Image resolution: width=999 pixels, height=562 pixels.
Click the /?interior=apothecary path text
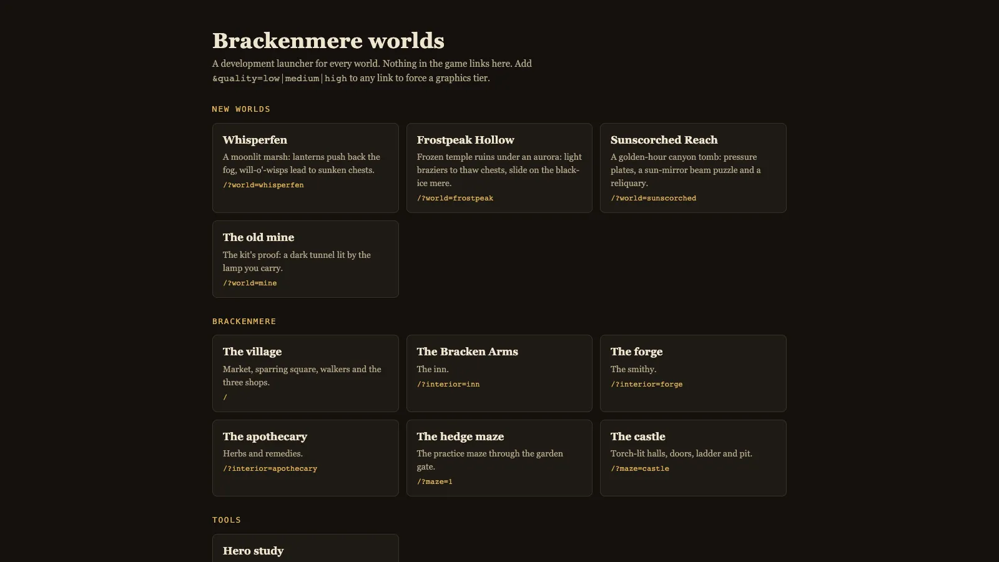tap(270, 469)
